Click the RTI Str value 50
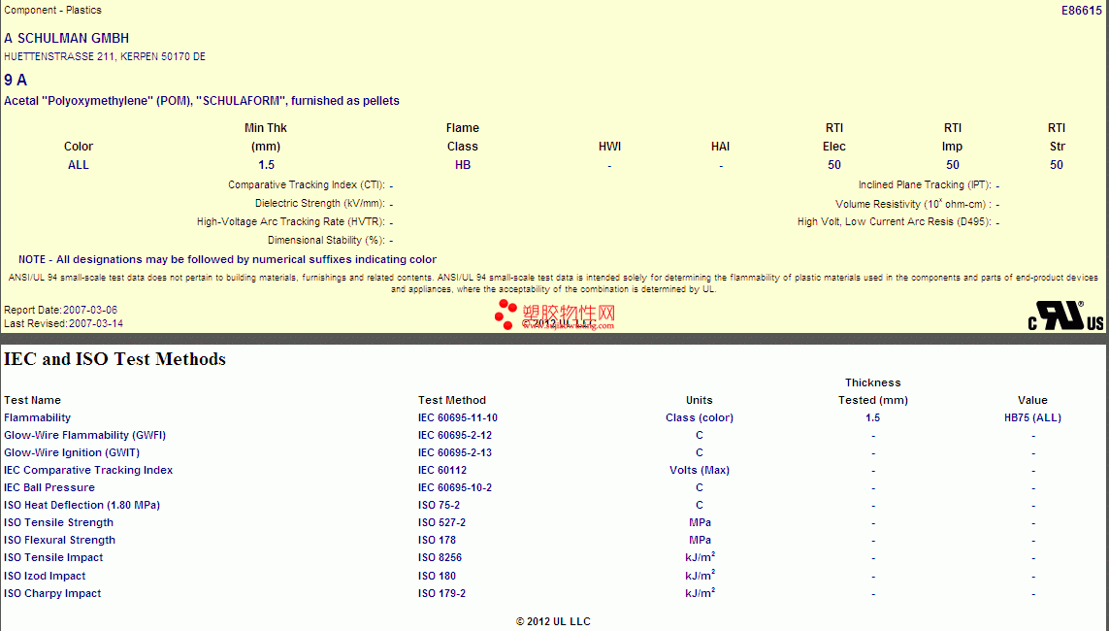Viewport: 1109px width, 631px height. click(x=1057, y=165)
